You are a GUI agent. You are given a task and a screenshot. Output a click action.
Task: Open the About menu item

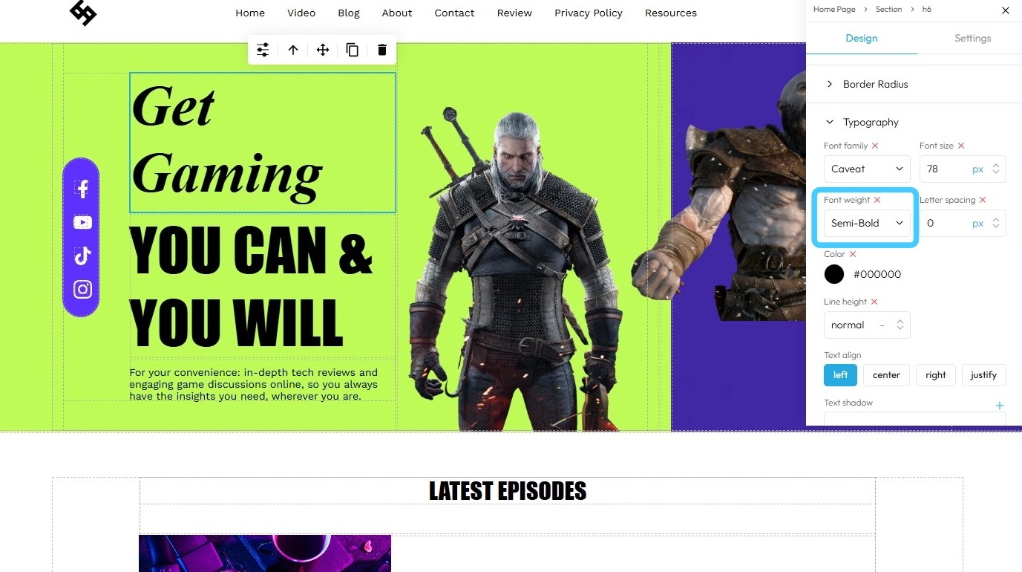coord(397,13)
